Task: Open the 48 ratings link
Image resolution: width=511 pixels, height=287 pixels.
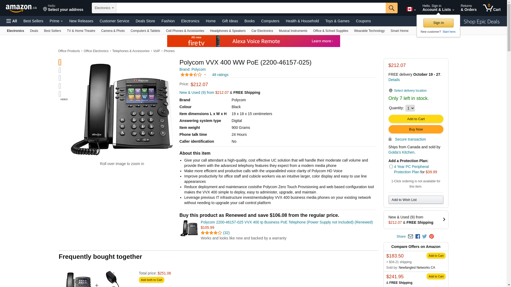Action: pyautogui.click(x=220, y=75)
